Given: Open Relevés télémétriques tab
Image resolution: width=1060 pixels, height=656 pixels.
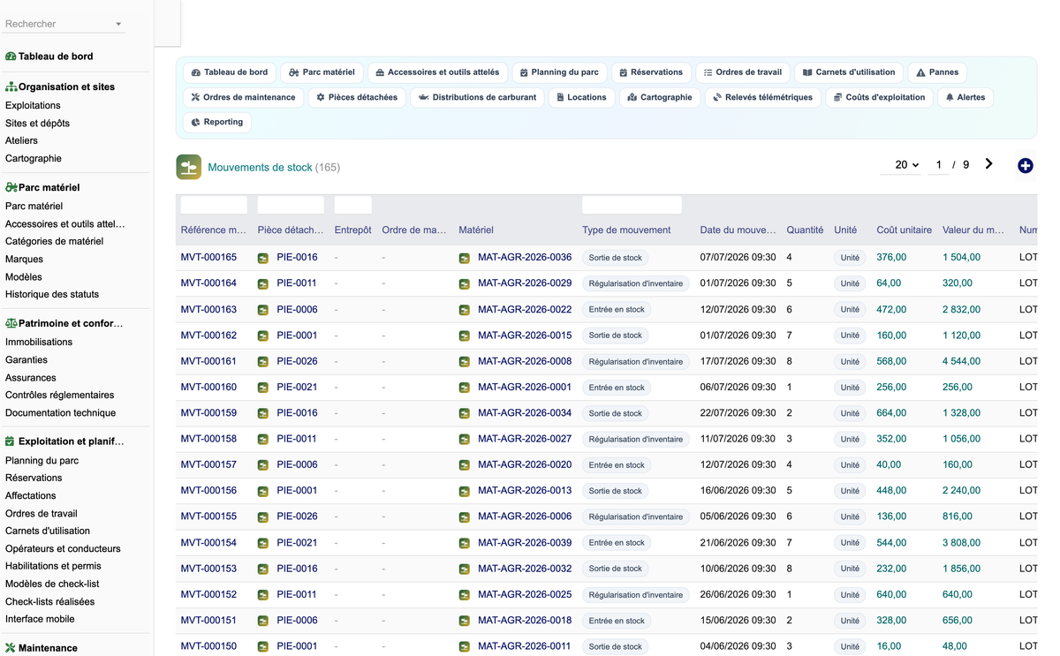Looking at the screenshot, I should 763,97.
